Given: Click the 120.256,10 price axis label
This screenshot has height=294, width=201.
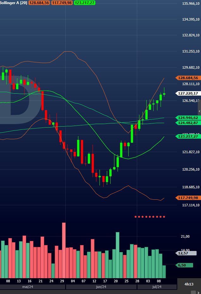Looking at the screenshot, I should point(191,169).
